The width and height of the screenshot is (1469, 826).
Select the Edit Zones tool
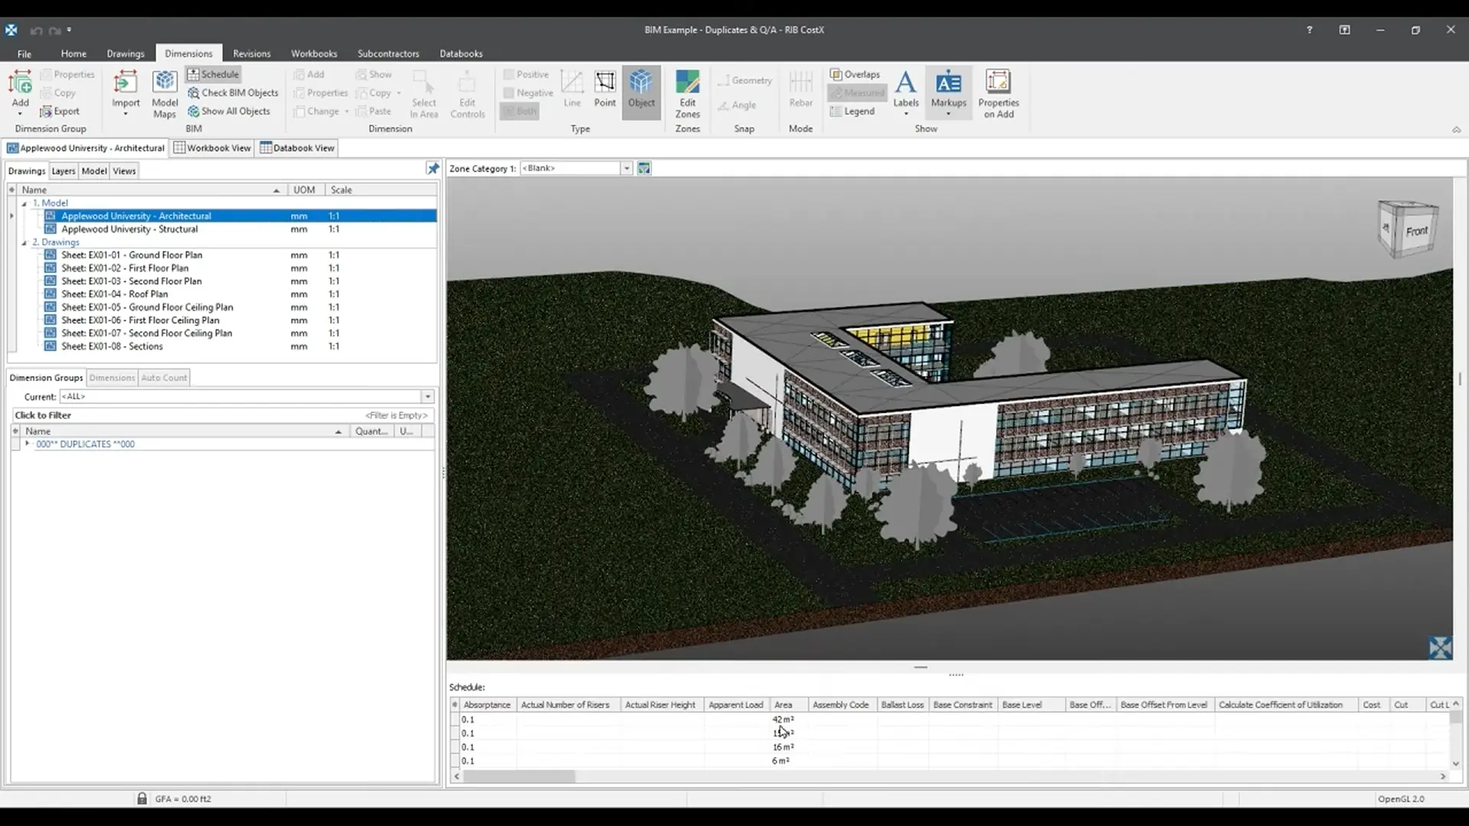[x=687, y=93]
